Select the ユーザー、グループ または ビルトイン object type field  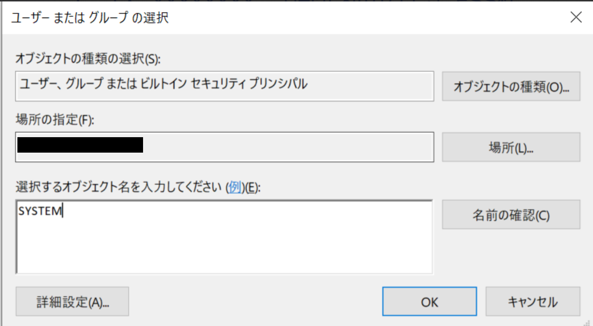click(224, 86)
